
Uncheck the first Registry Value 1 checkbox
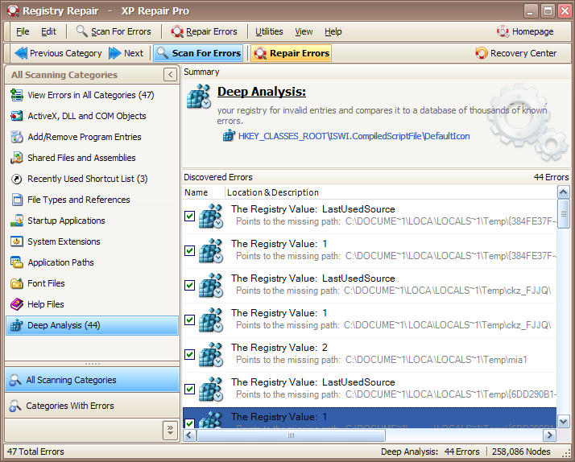click(x=189, y=250)
